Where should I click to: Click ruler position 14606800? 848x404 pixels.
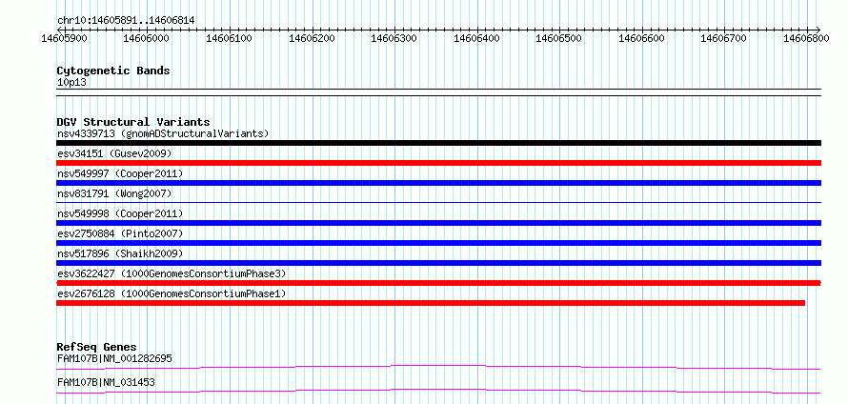807,38
